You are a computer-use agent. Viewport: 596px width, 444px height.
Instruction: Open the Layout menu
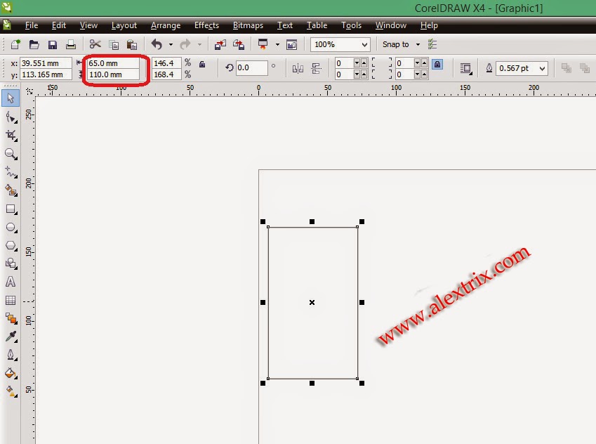[124, 25]
